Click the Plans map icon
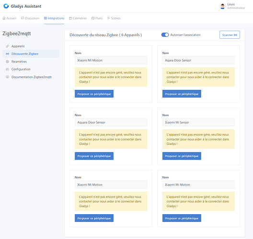This screenshot has height=239, width=253. tap(93, 18)
